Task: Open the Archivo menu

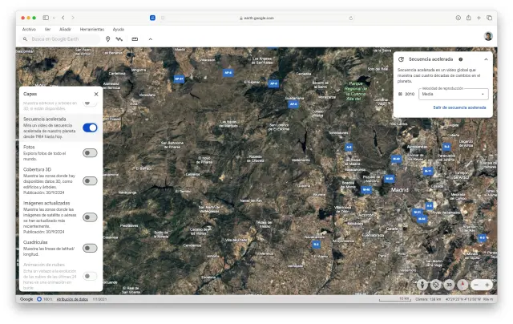Action: point(29,28)
